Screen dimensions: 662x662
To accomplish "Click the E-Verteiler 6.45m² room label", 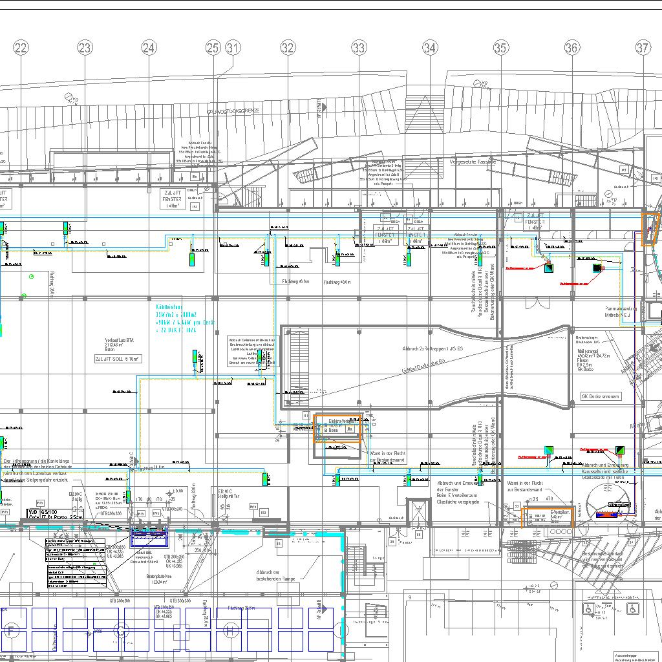I will [560, 517].
